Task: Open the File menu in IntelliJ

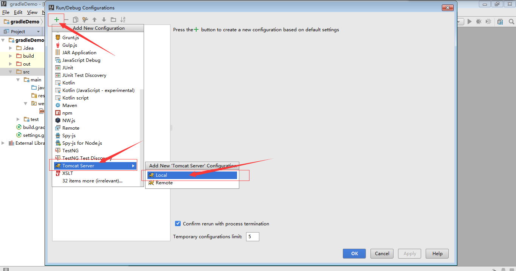Action: pyautogui.click(x=6, y=12)
